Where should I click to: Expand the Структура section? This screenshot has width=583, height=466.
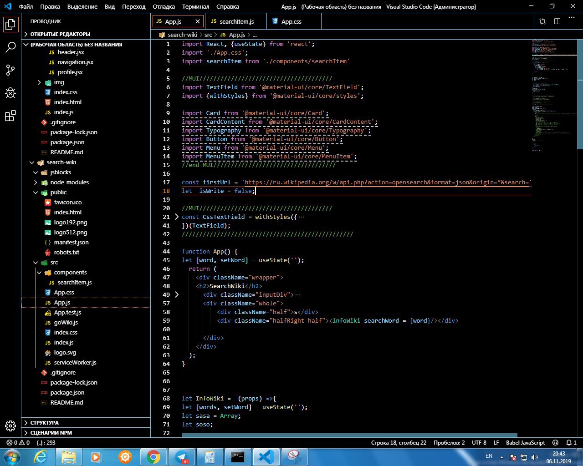point(44,423)
